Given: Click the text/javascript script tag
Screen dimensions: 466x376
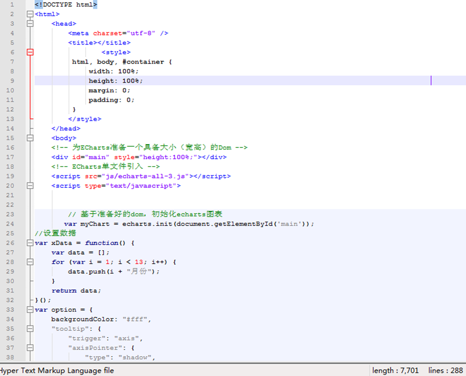Looking at the screenshot, I should coord(116,186).
